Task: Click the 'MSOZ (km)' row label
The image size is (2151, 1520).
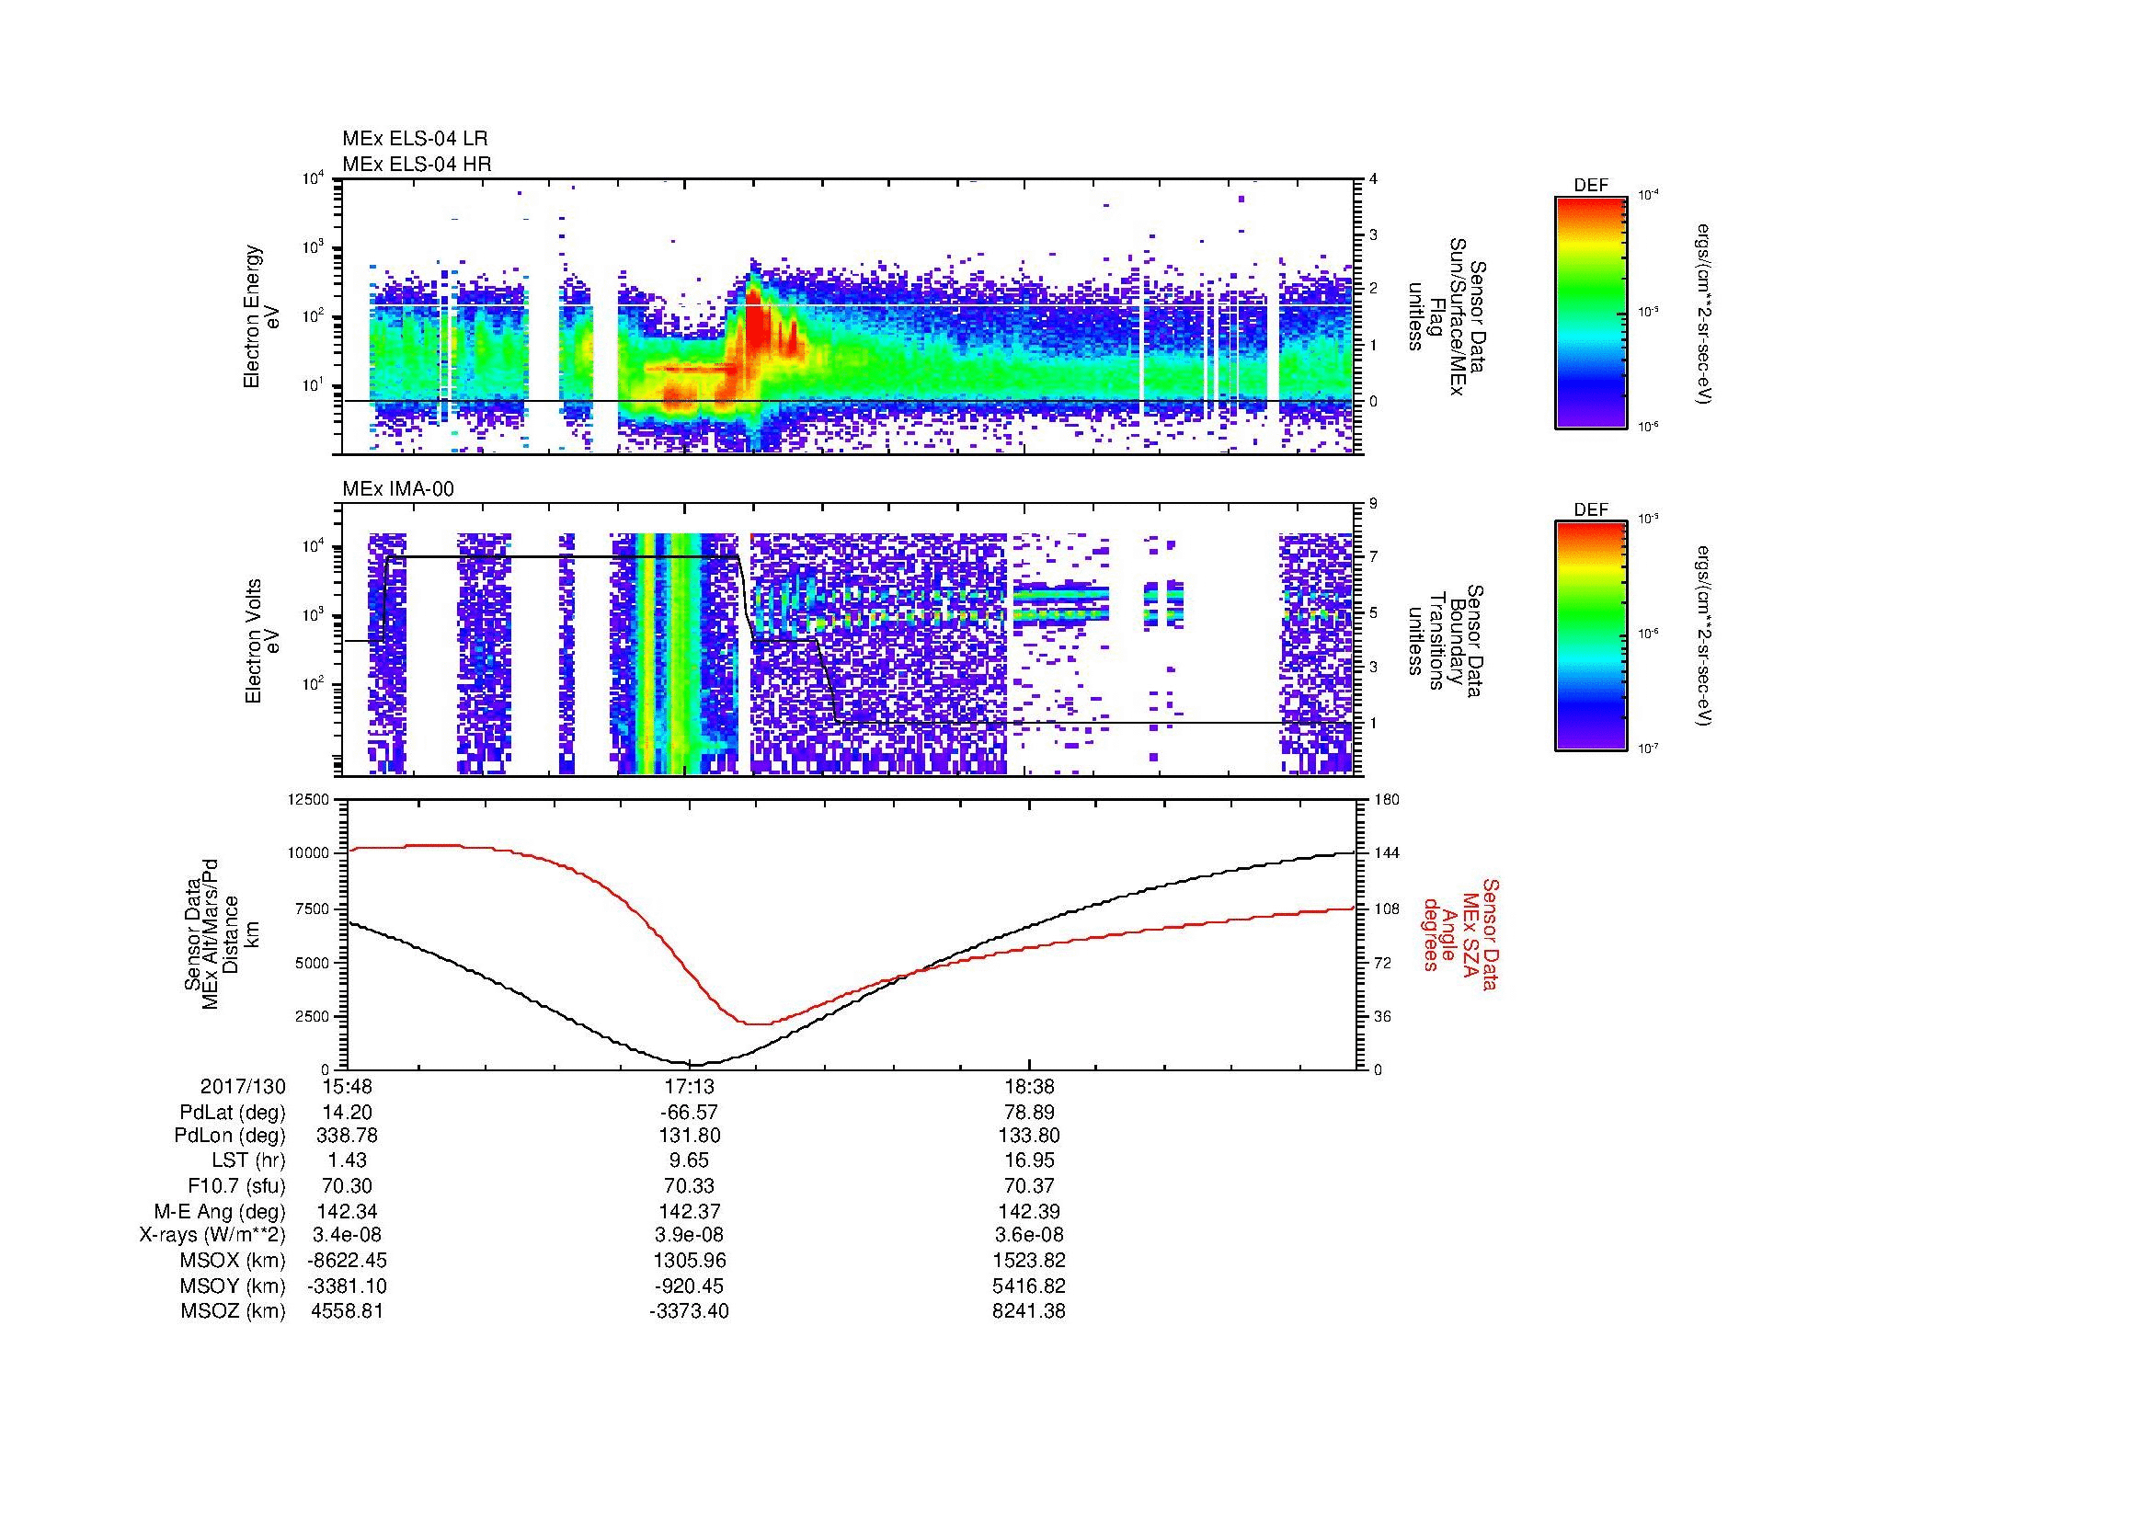Action: [x=234, y=1311]
